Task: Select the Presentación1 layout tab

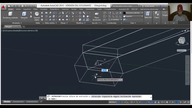Action: [x=18, y=101]
